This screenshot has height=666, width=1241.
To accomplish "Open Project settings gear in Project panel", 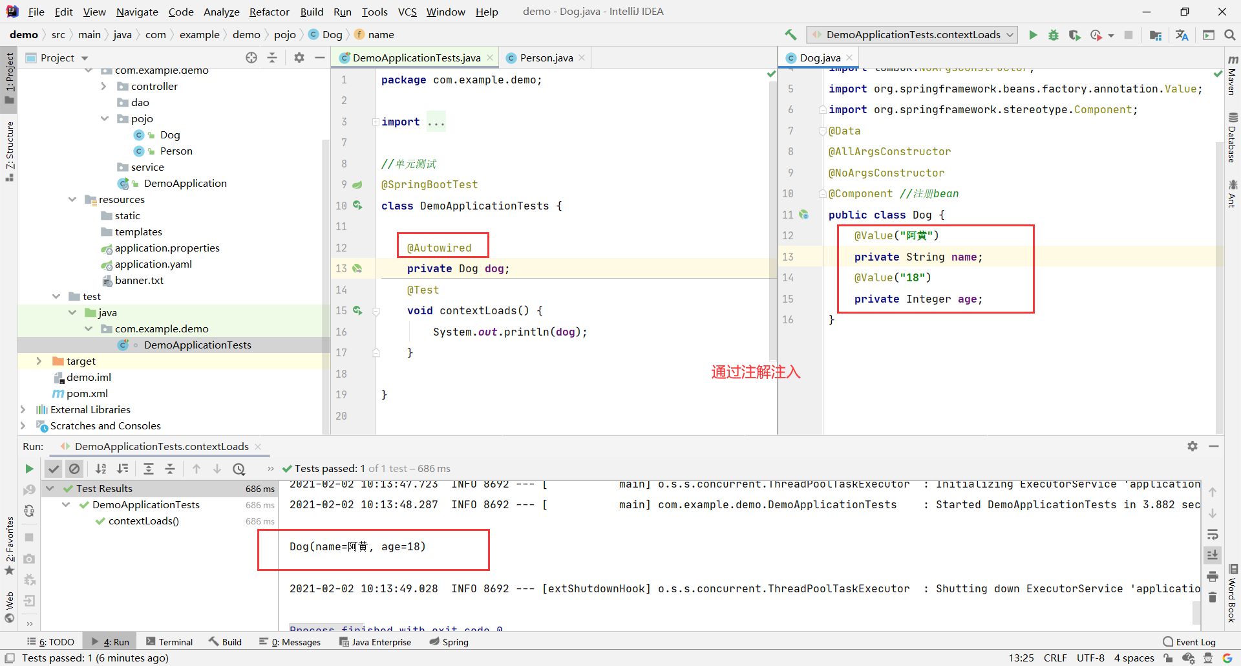I will (x=299, y=58).
